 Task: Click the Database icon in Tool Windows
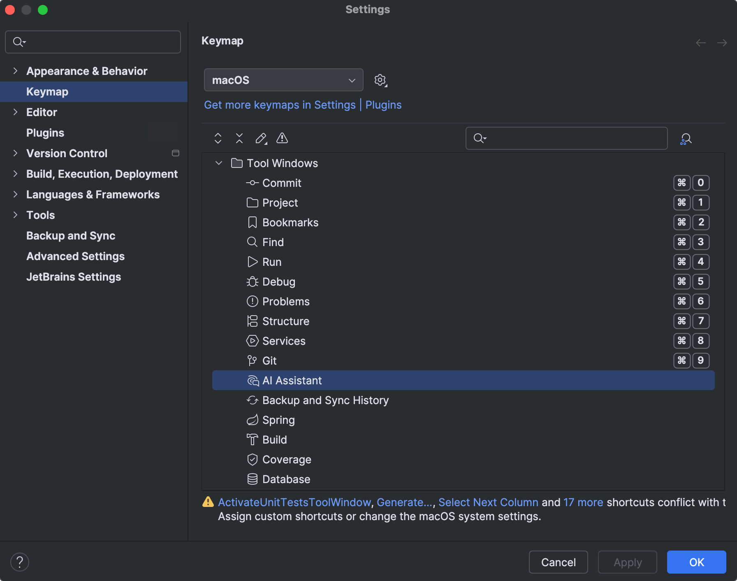pos(252,479)
